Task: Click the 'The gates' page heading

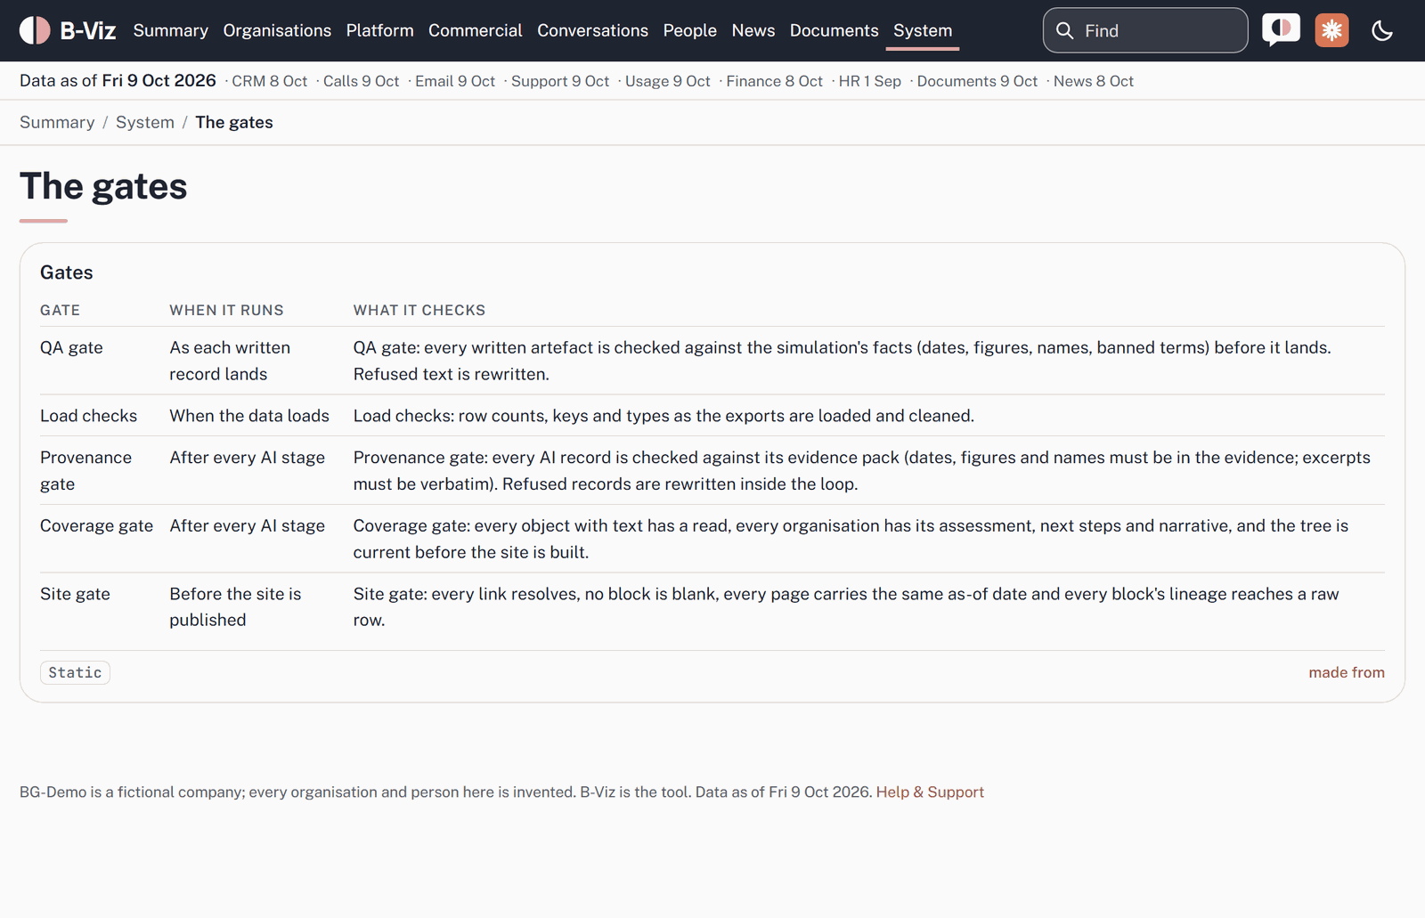Action: [103, 186]
